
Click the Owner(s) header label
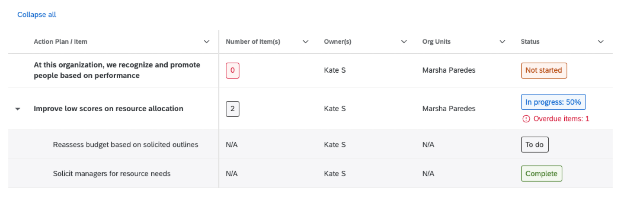[x=337, y=41]
